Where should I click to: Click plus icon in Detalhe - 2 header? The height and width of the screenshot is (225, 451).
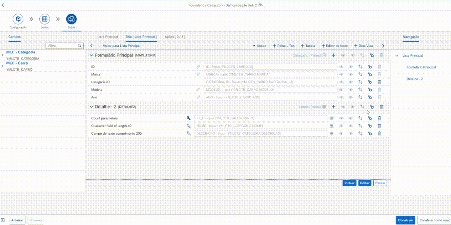334,107
